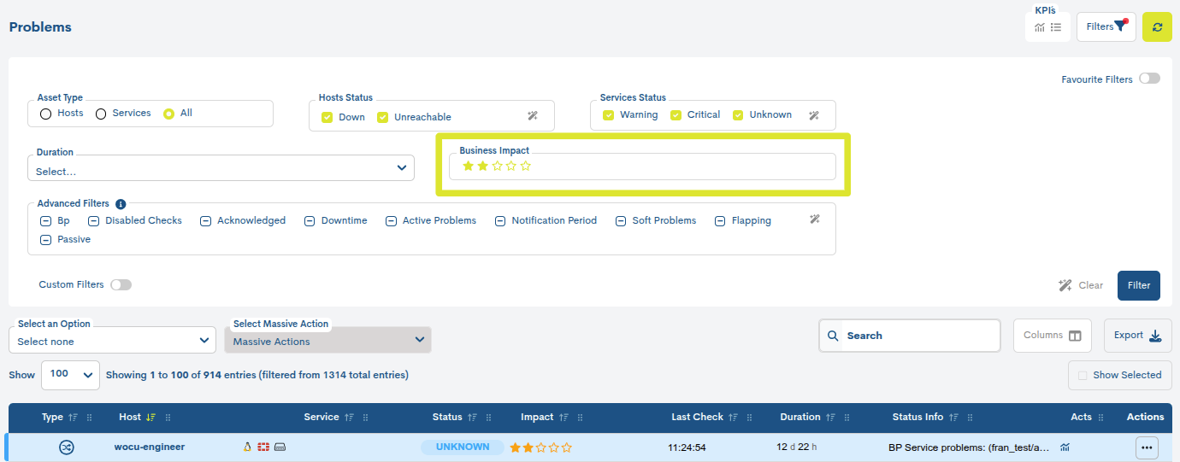
Task: Open the graph icon in Acts column
Action: point(1065,447)
